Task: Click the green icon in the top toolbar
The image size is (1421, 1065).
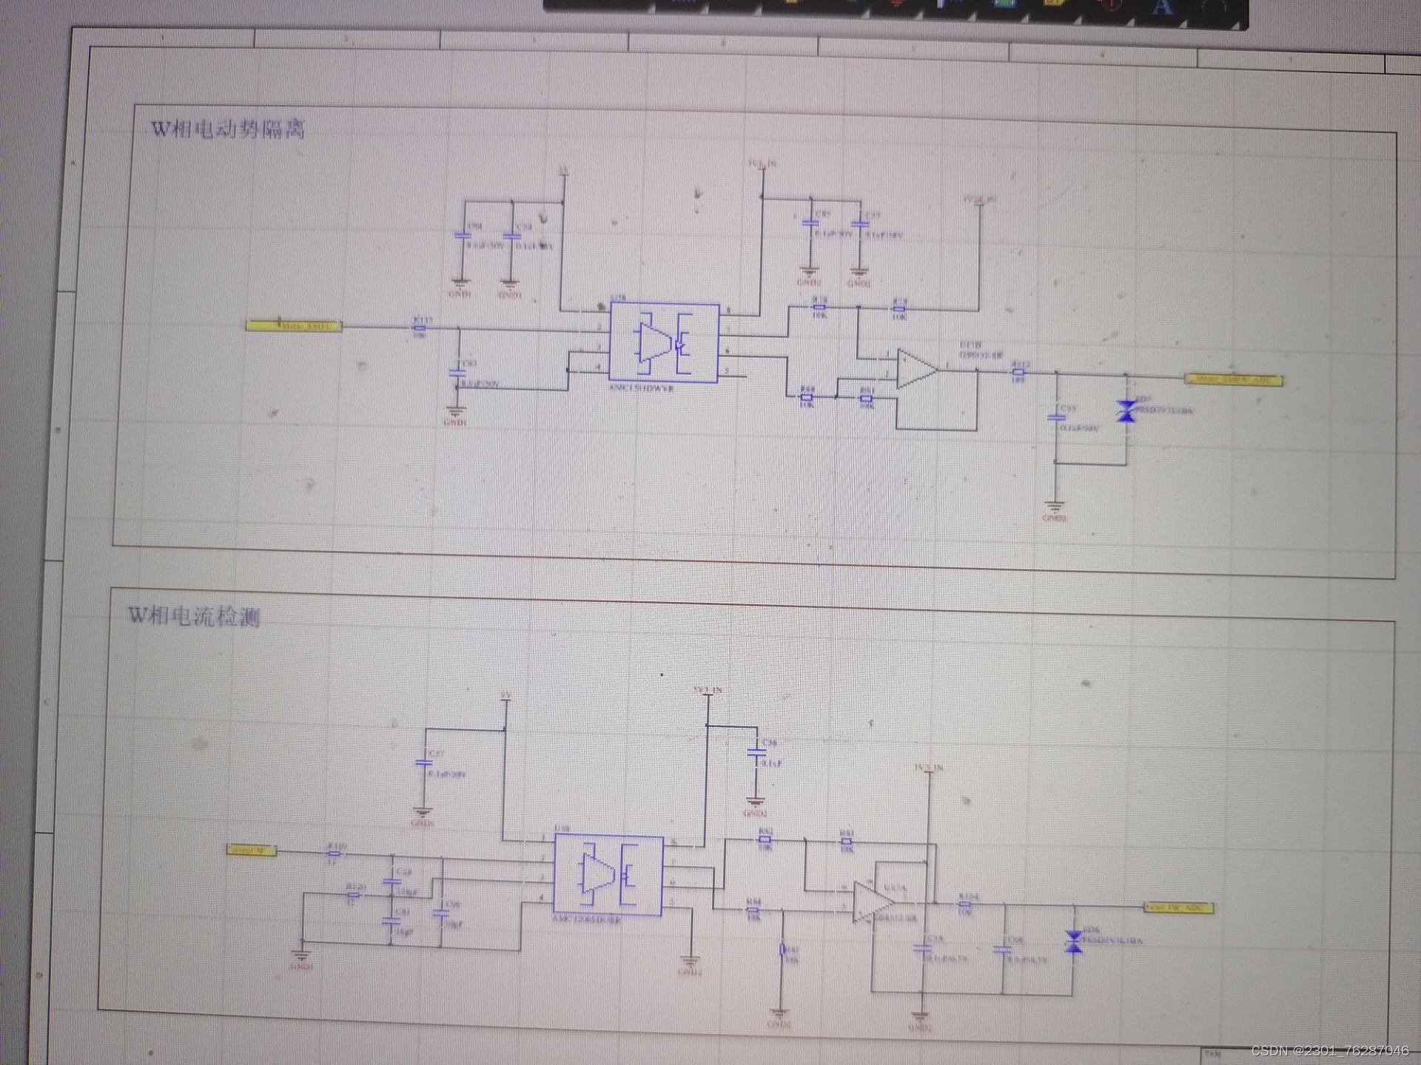Action: pos(1005,4)
